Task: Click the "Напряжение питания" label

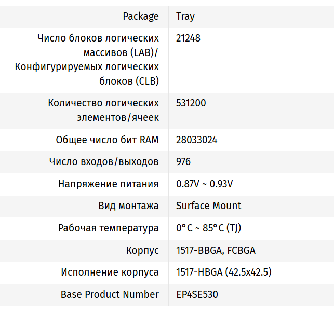Action: coord(108,184)
